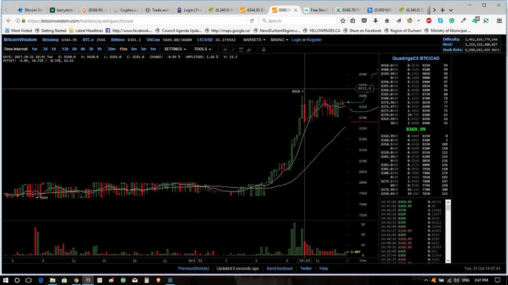
Task: List all open tabs dropdown
Action: pos(451,10)
